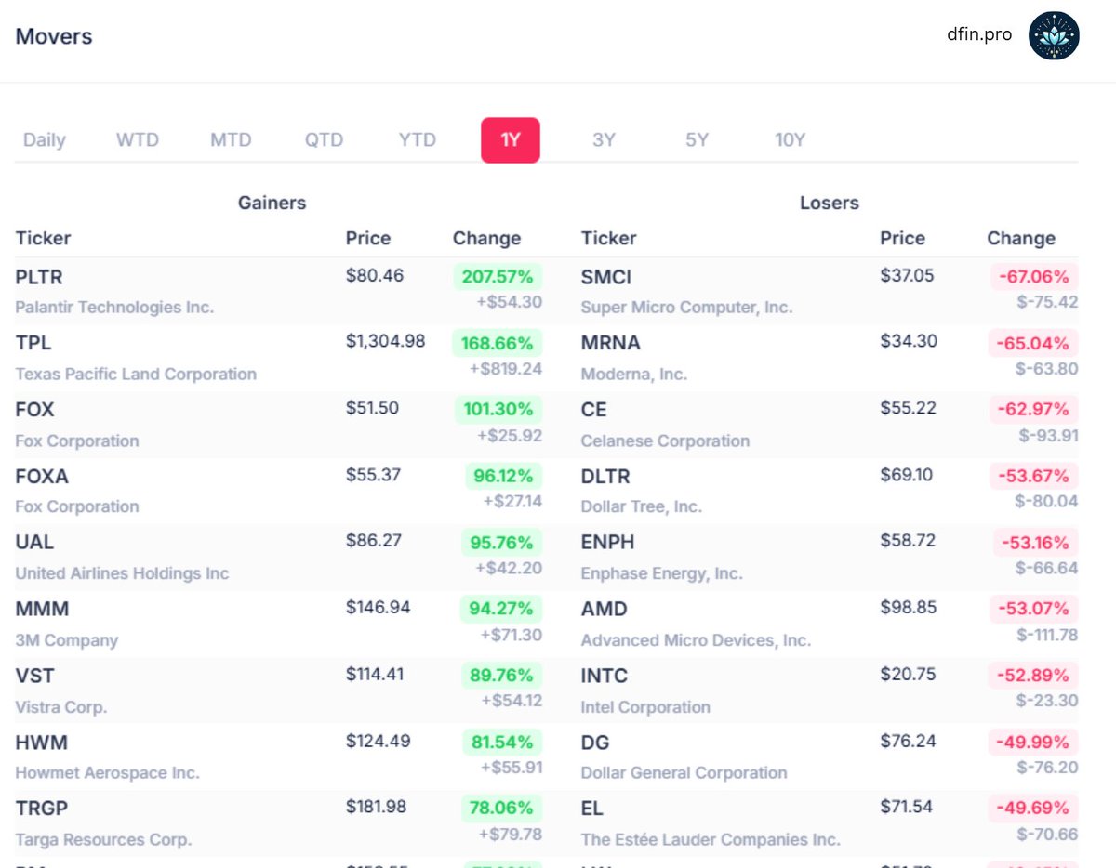This screenshot has height=868, width=1116.
Task: Open the 5Y timeframe
Action: [697, 139]
